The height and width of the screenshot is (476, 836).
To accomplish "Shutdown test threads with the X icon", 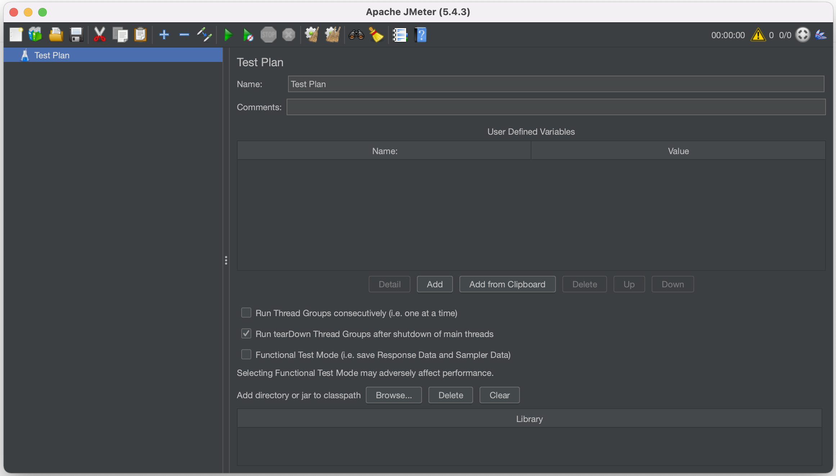I will (x=288, y=35).
